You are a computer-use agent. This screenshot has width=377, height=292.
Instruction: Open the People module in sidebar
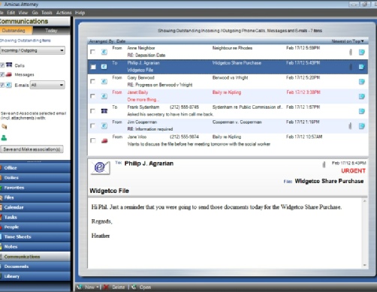pyautogui.click(x=35, y=227)
